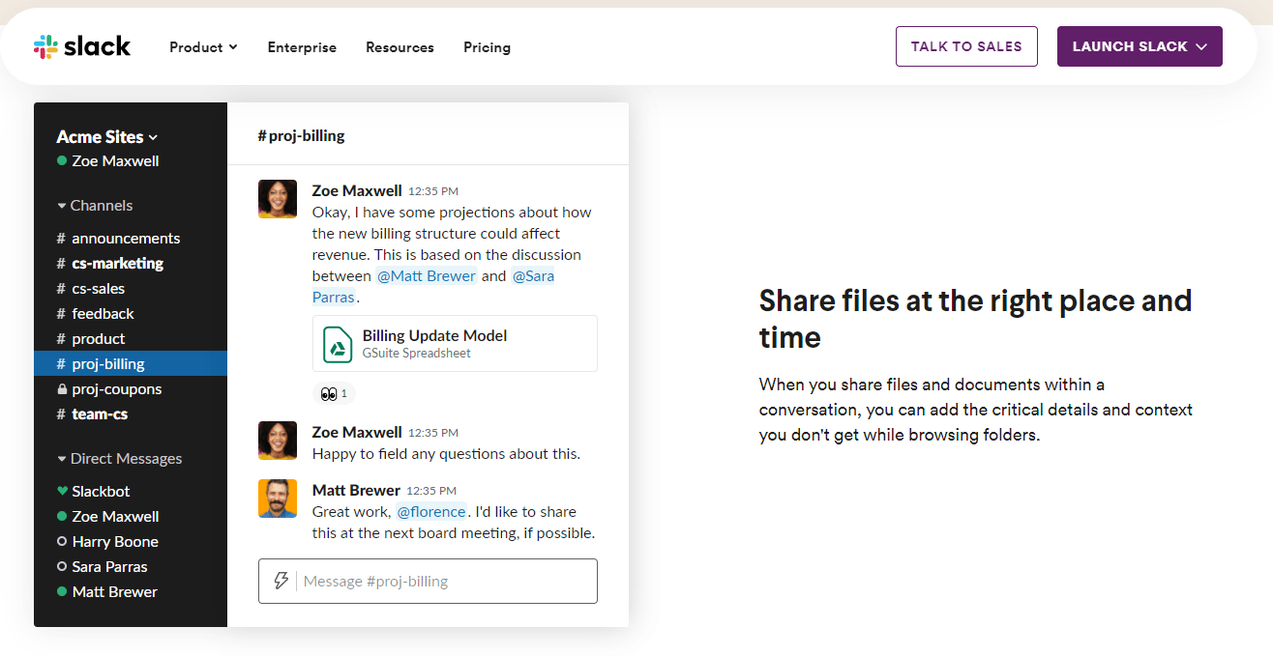Open Harry Boone direct message

tap(131, 542)
